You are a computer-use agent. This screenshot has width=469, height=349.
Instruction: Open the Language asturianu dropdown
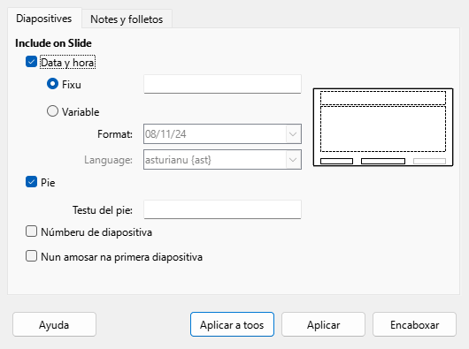point(222,160)
